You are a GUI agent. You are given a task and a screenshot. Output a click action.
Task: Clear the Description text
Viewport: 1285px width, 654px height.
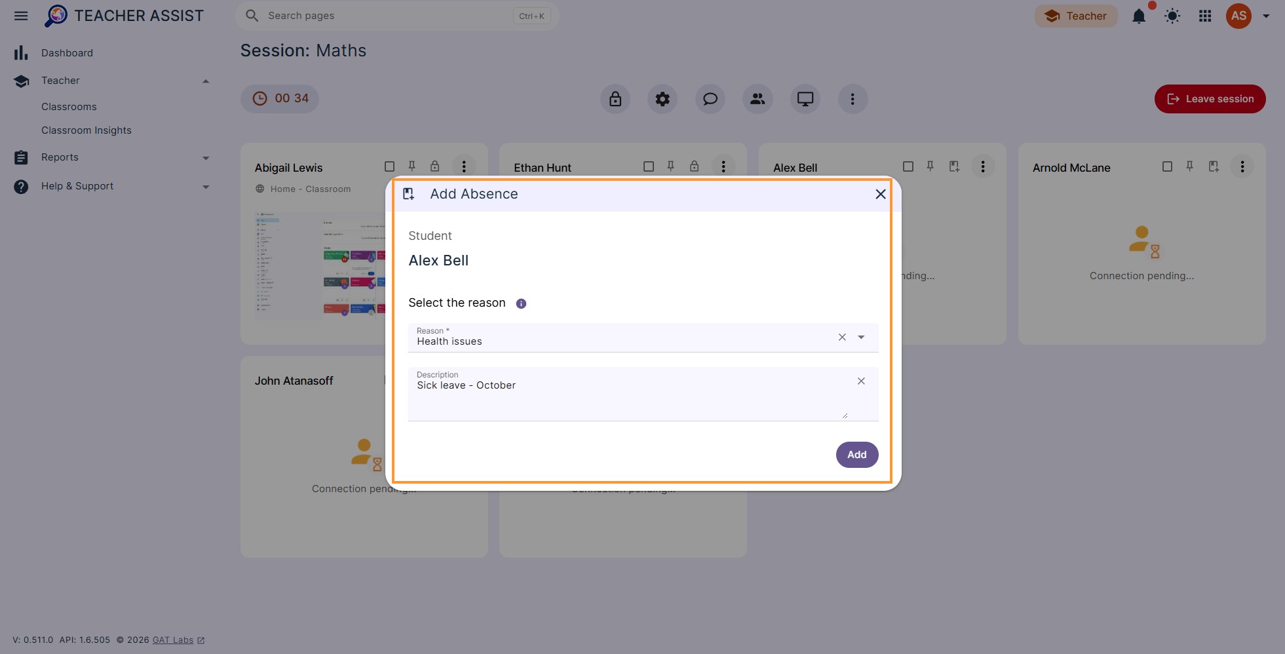pyautogui.click(x=861, y=381)
